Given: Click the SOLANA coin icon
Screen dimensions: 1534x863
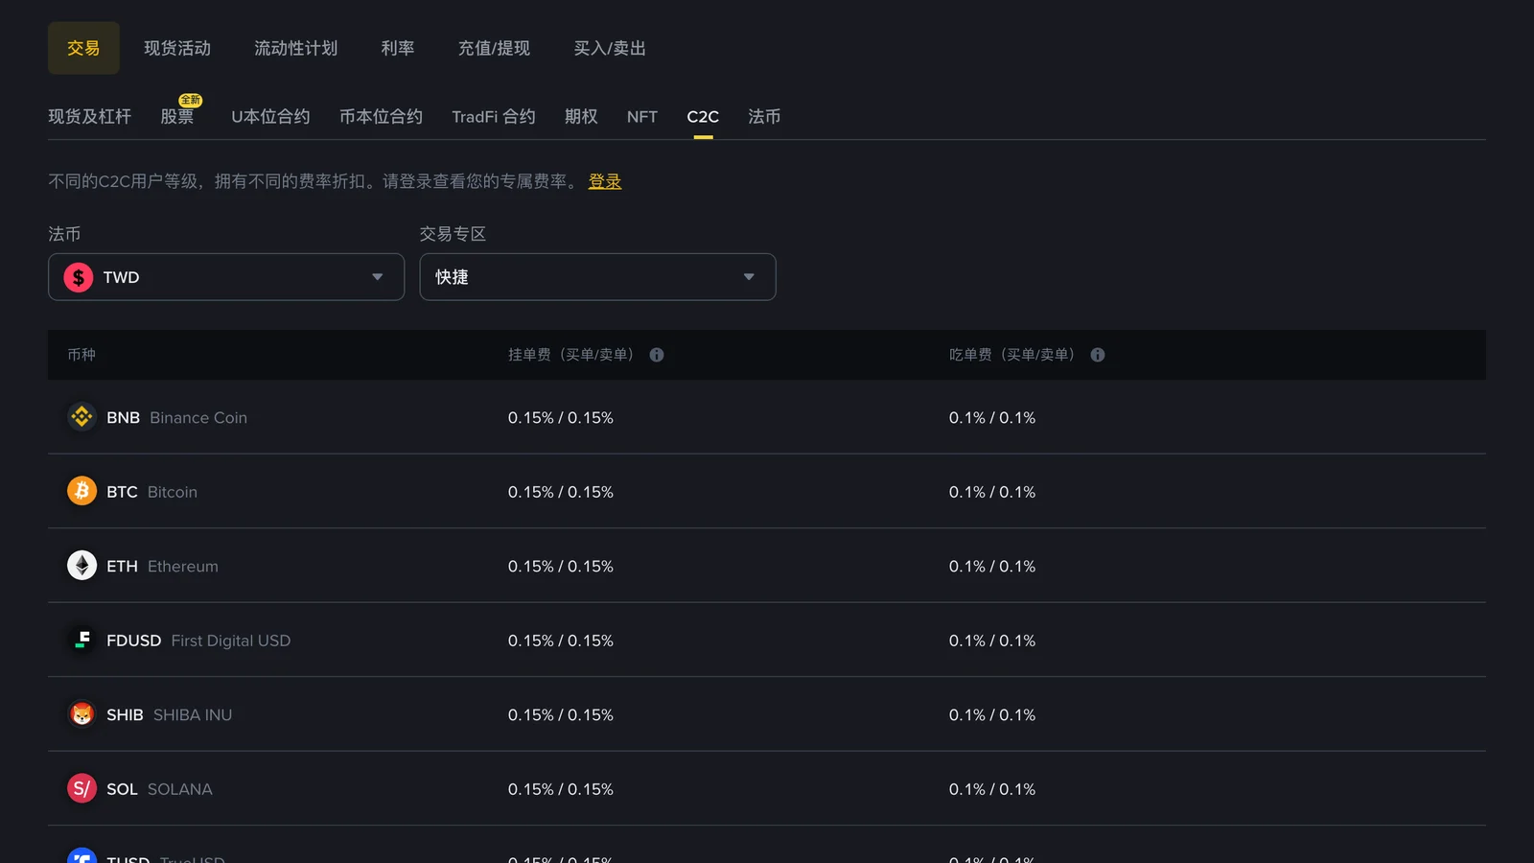Looking at the screenshot, I should coord(81,788).
